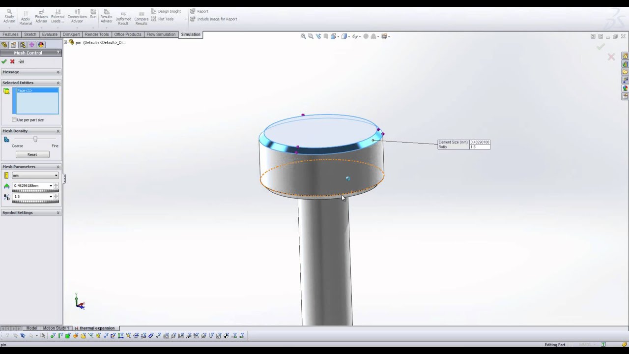Open element size 0.48296188mm dropdown arrow
The height and width of the screenshot is (354, 629).
point(51,186)
